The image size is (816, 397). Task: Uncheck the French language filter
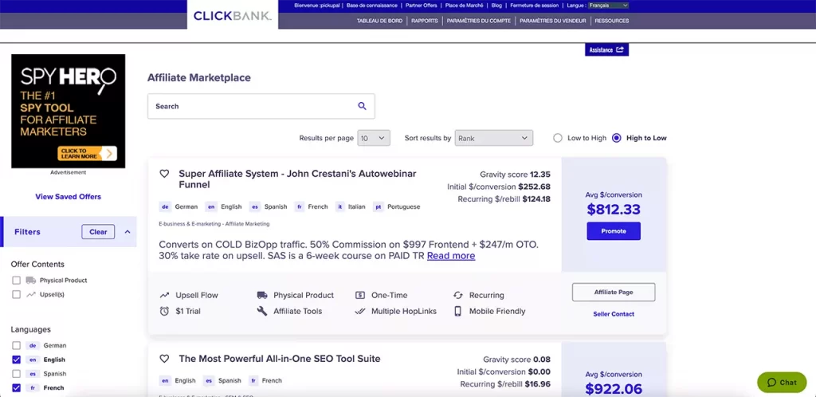point(16,387)
